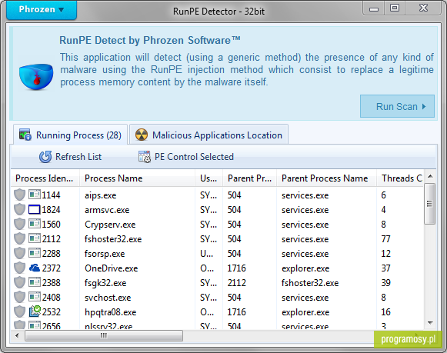The width and height of the screenshot is (447, 353).
Task: Select the Crypserv.exe process name
Action: tap(110, 225)
